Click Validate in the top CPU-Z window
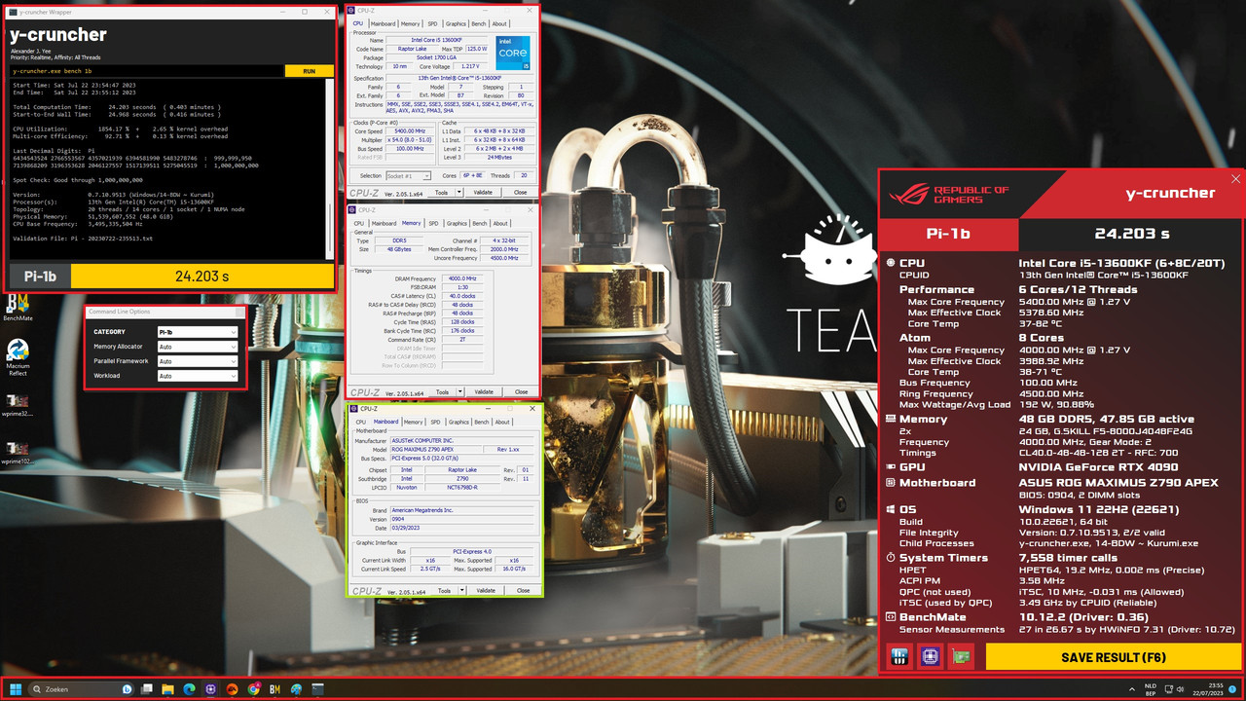This screenshot has width=1246, height=701. point(483,192)
